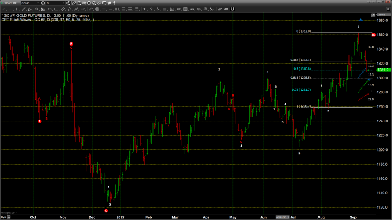Click the alert triangle circle icon
Image resolution: width=392 pixels, height=220 pixels.
[94, 3]
